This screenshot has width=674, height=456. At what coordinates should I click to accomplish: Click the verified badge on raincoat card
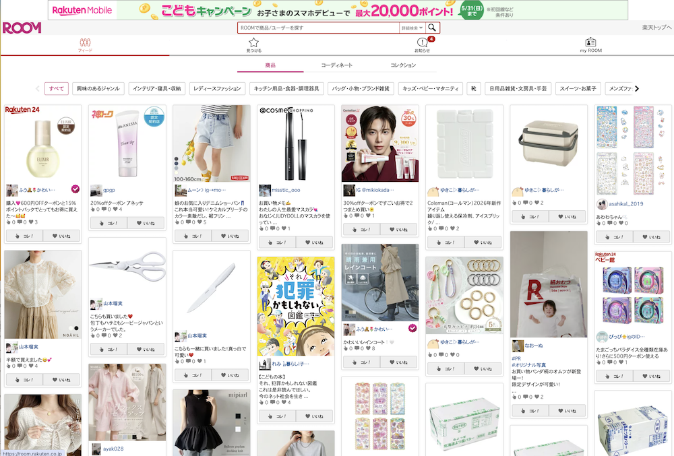pos(412,329)
